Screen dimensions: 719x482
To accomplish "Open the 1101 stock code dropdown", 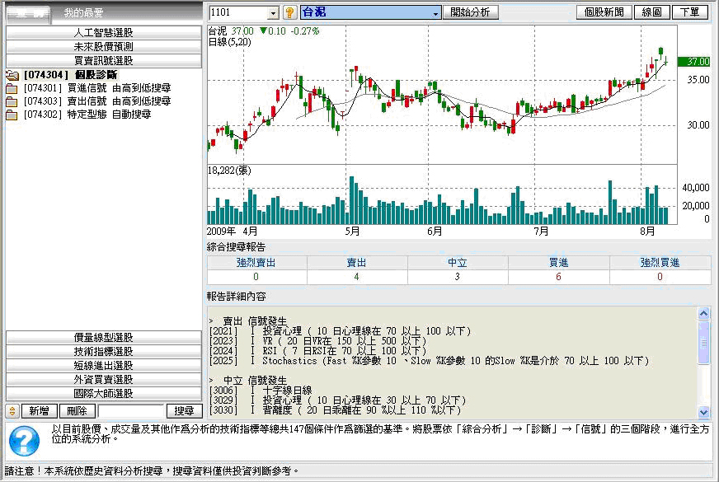I will (x=273, y=13).
